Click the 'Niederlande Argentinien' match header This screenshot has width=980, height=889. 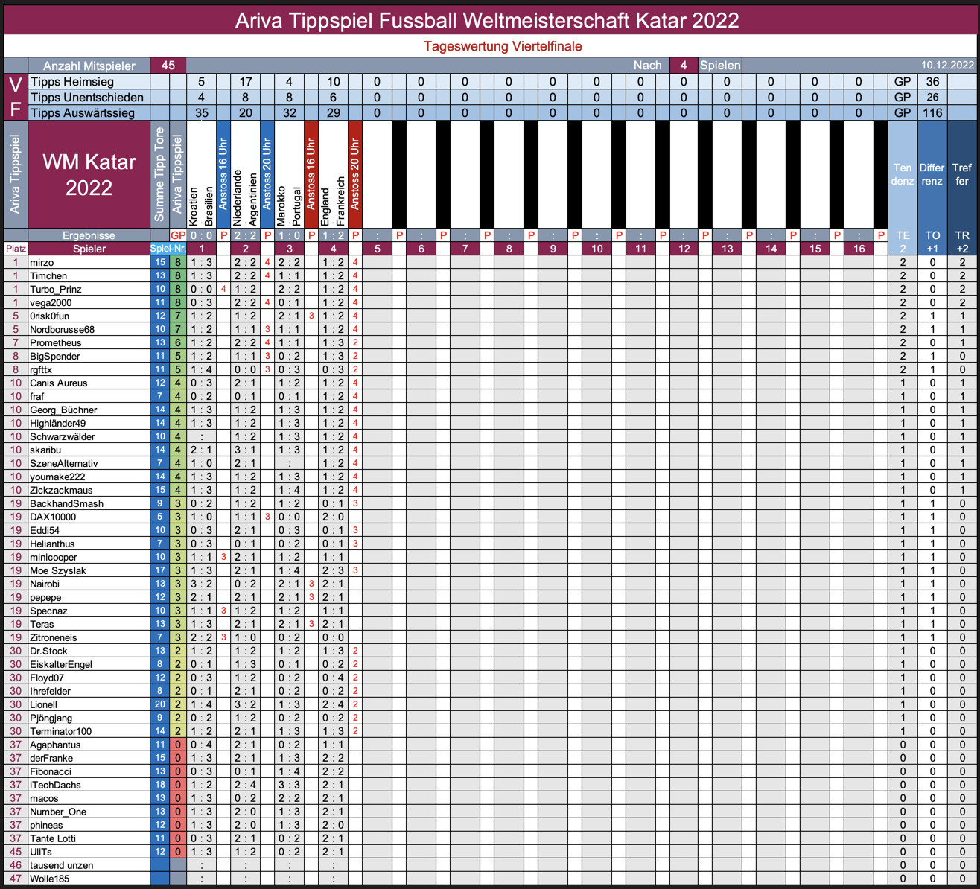click(x=245, y=175)
